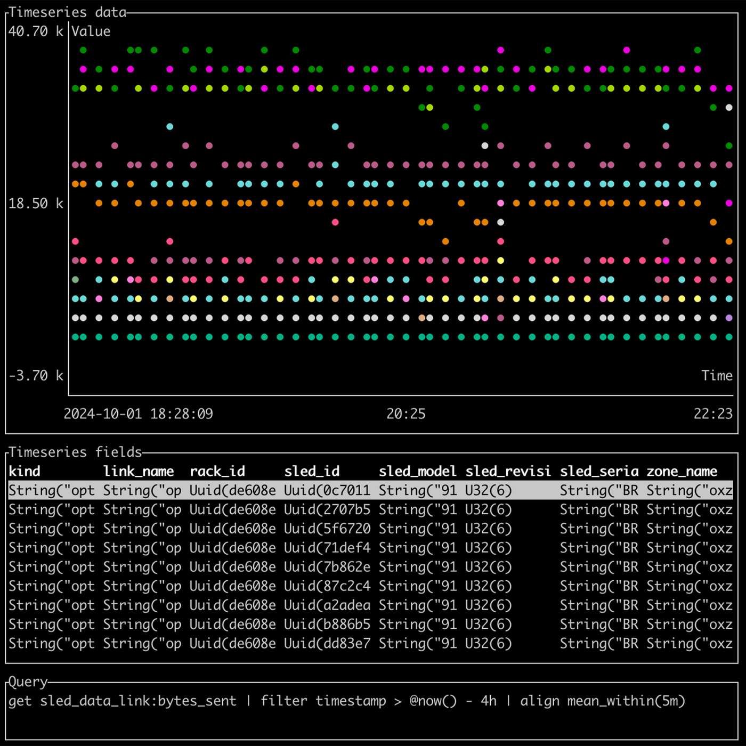This screenshot has height=746, width=746.
Task: Click the sled_model column header
Action: click(417, 471)
